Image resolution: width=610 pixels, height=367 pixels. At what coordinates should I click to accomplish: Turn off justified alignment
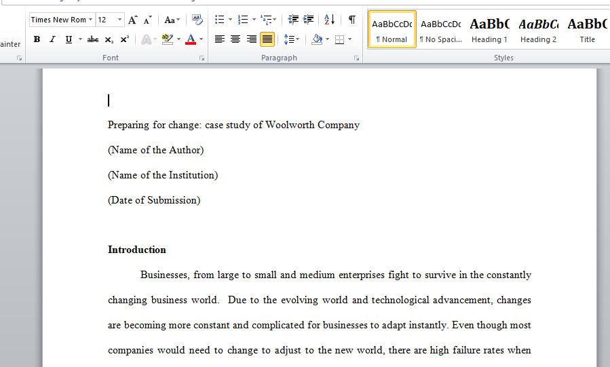267,39
